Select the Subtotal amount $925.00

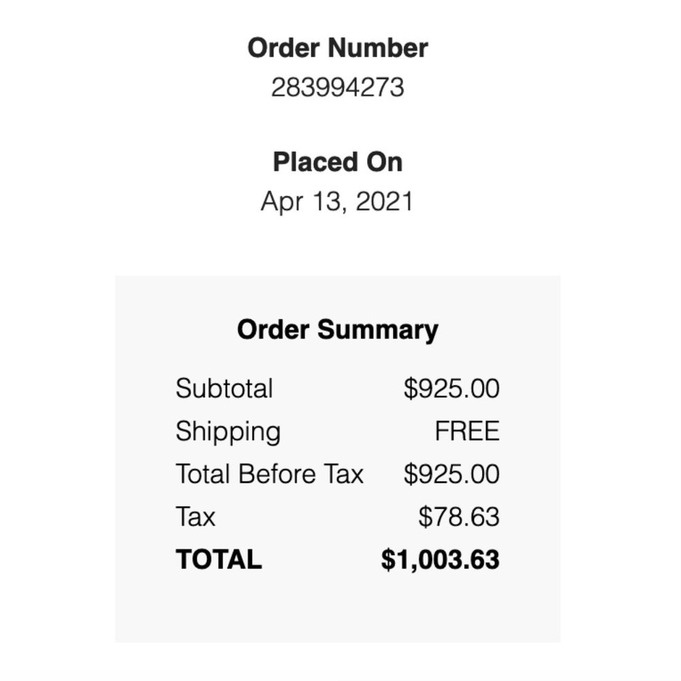(x=452, y=389)
